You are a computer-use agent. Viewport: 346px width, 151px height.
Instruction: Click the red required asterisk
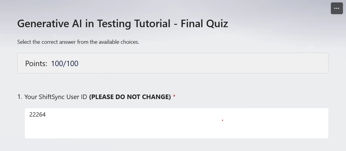click(174, 97)
